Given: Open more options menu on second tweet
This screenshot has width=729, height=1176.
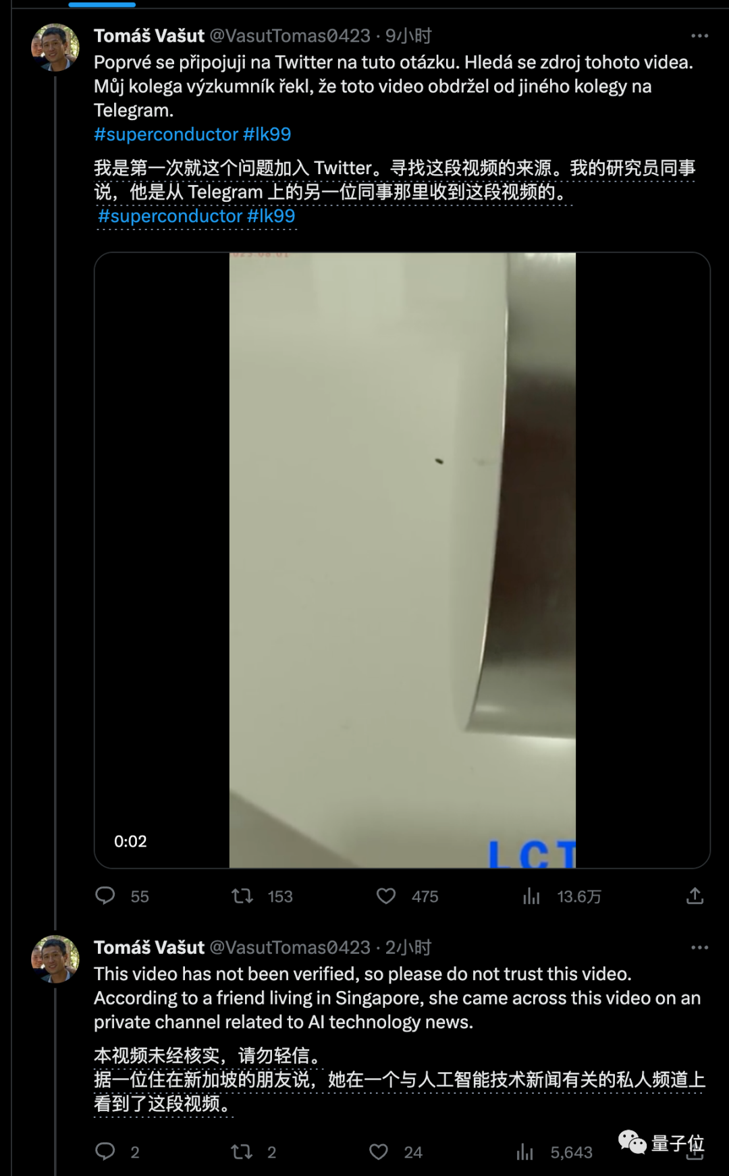Looking at the screenshot, I should click(699, 947).
